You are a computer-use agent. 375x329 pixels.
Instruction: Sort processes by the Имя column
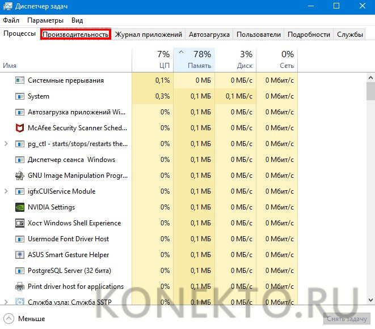66,60
